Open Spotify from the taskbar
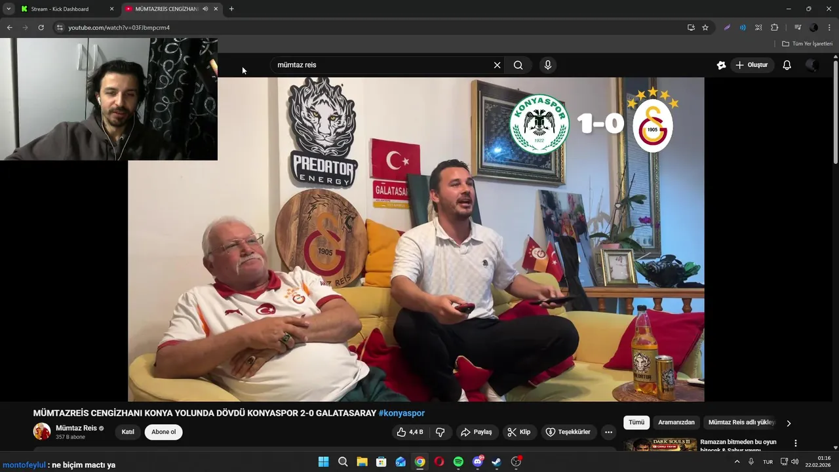The image size is (839, 472). pyautogui.click(x=458, y=462)
